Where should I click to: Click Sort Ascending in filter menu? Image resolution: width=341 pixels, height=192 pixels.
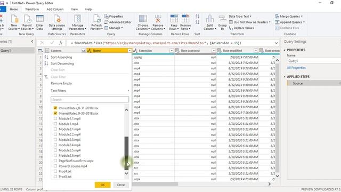point(61,57)
